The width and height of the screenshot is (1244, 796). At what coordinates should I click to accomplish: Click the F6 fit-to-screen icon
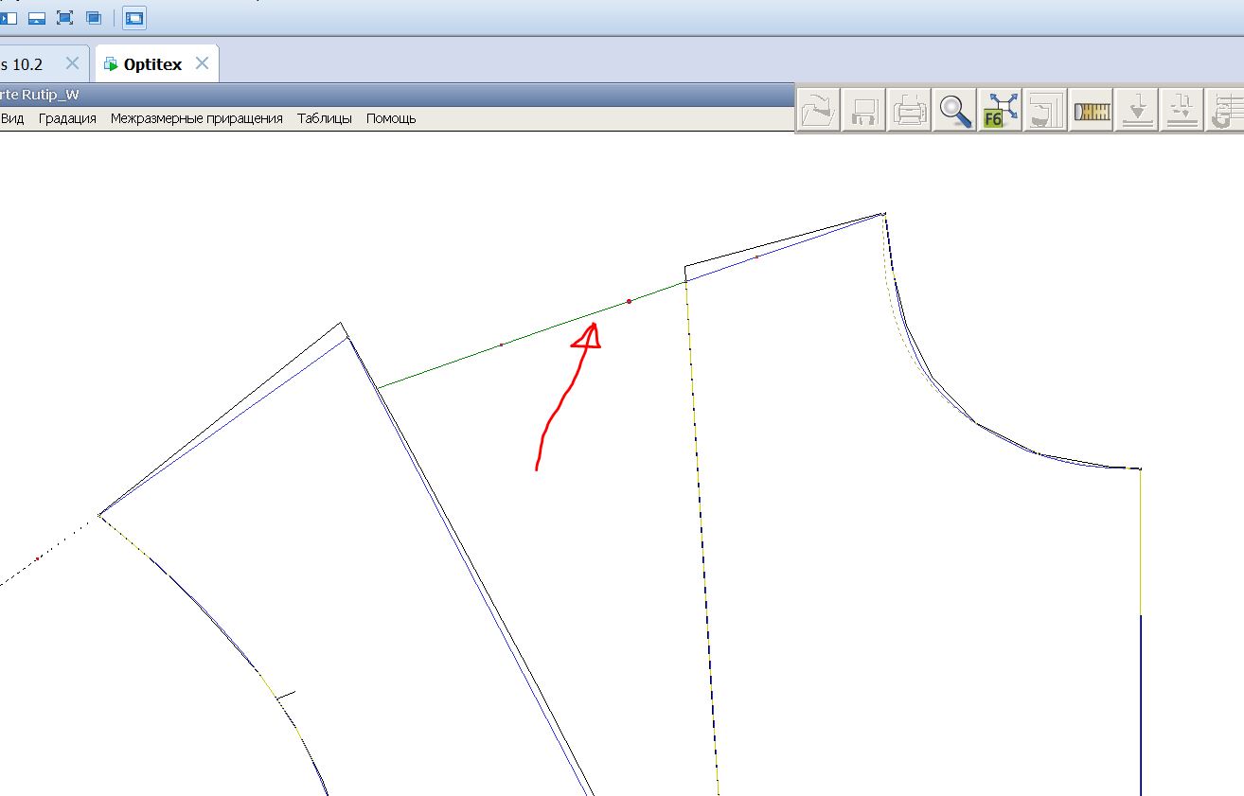[1001, 111]
